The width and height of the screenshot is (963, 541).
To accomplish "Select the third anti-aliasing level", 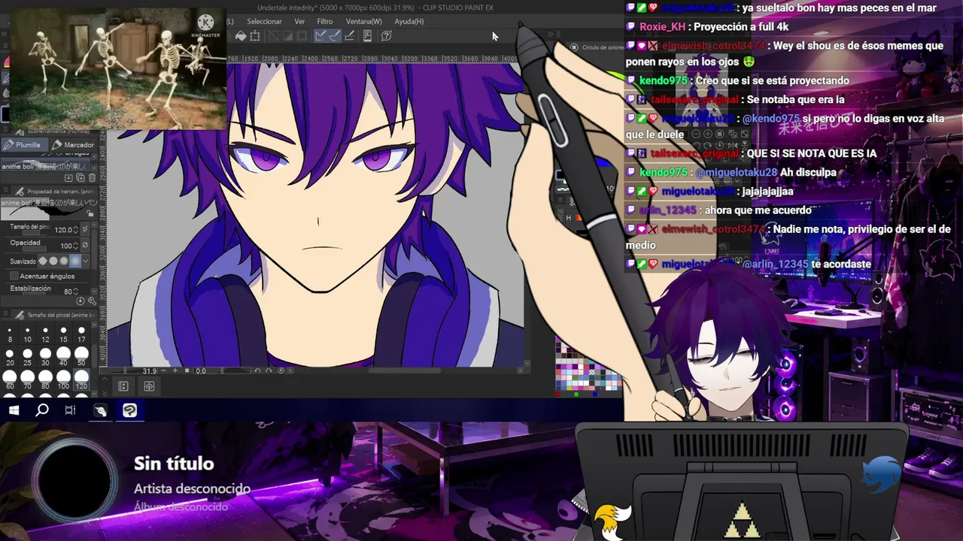I will [64, 261].
